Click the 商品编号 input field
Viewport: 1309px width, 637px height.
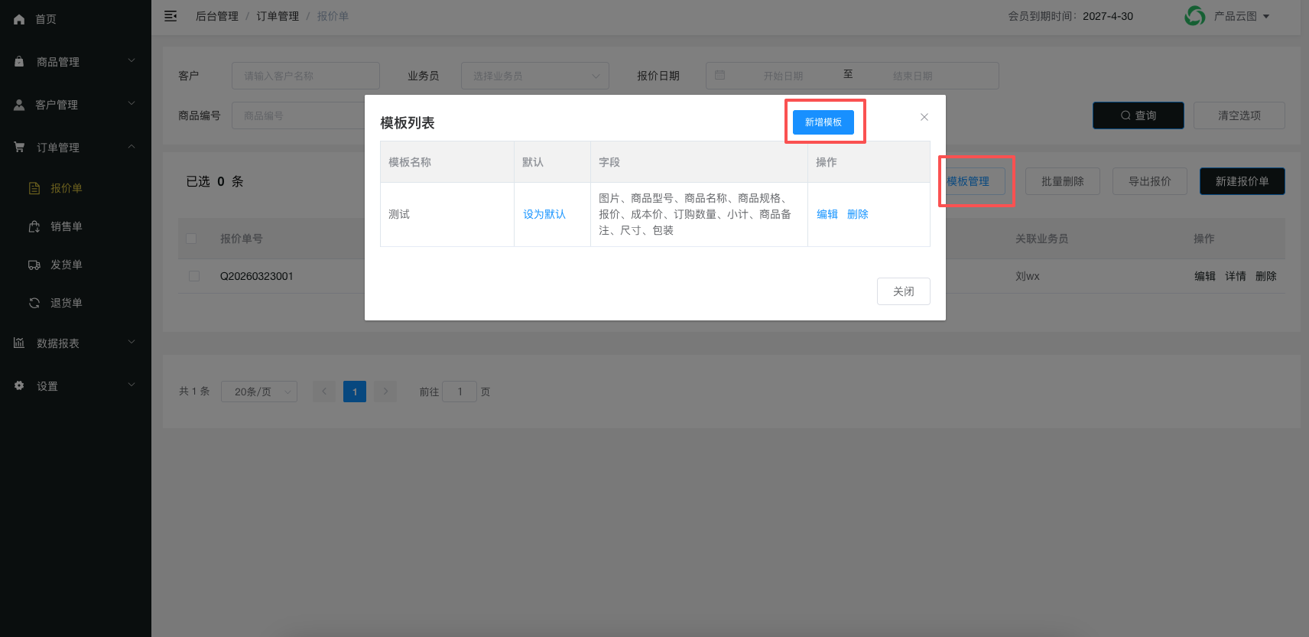pos(298,115)
